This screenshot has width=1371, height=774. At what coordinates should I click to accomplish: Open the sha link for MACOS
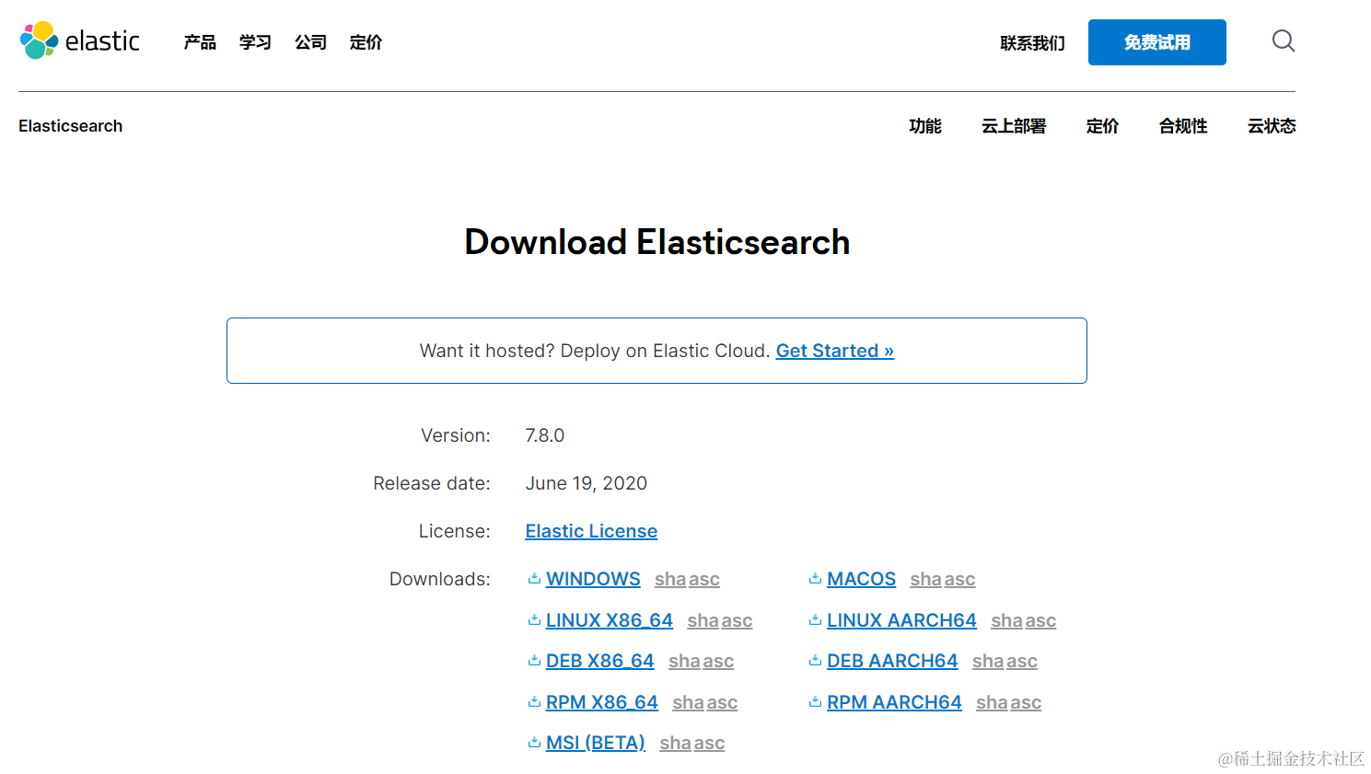[x=925, y=579]
